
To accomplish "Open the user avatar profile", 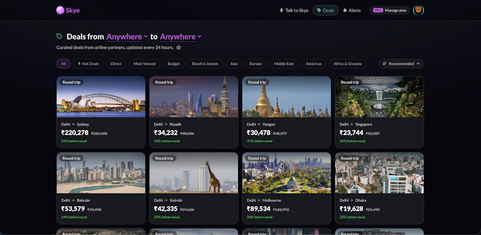I will 418,10.
